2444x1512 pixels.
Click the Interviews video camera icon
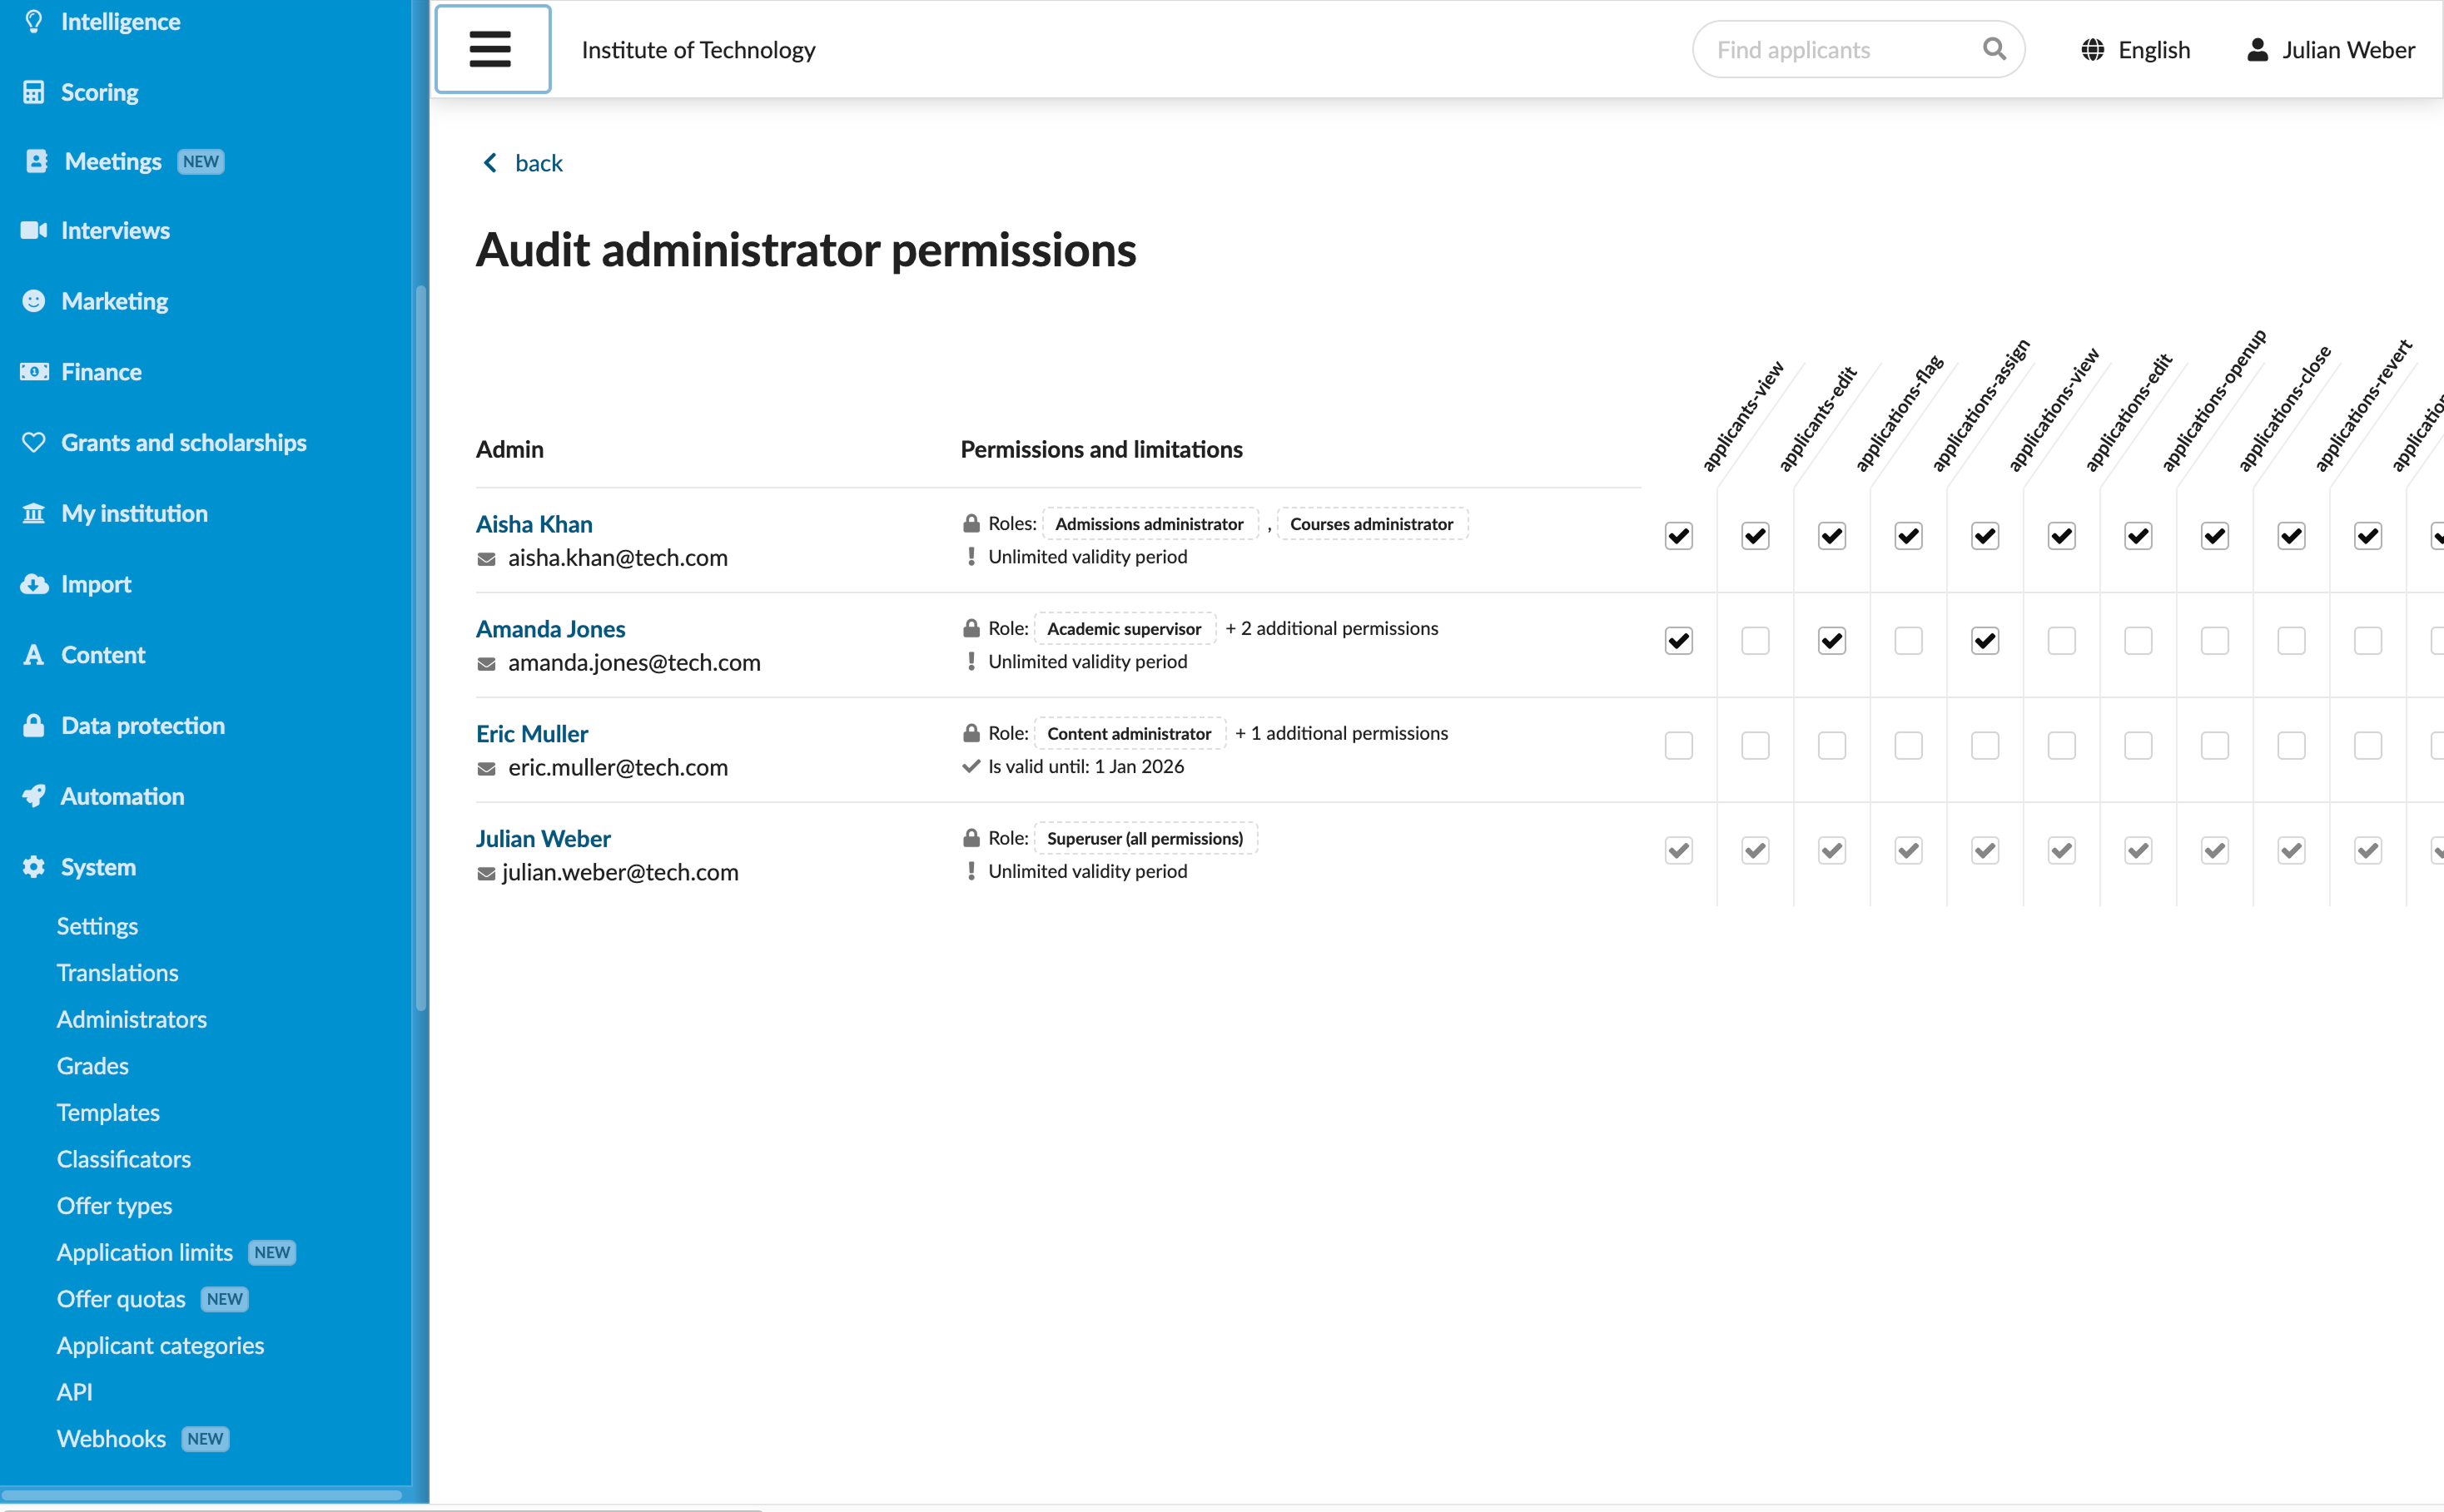34,230
